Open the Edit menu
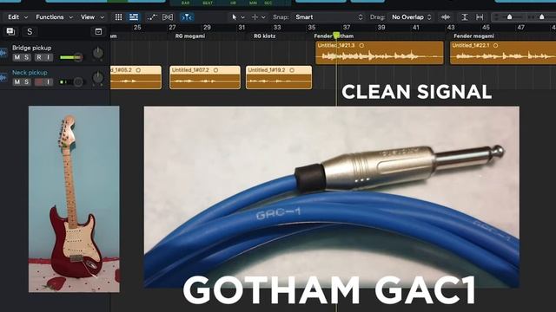Image resolution: width=556 pixels, height=312 pixels. coord(17,17)
